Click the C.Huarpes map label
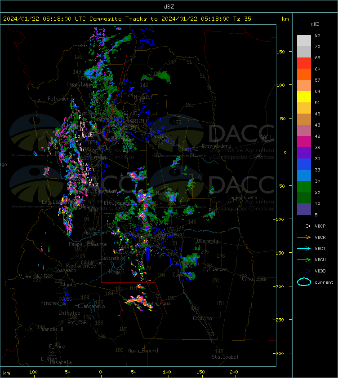The width and height of the screenshot is (338, 378). tap(215, 269)
